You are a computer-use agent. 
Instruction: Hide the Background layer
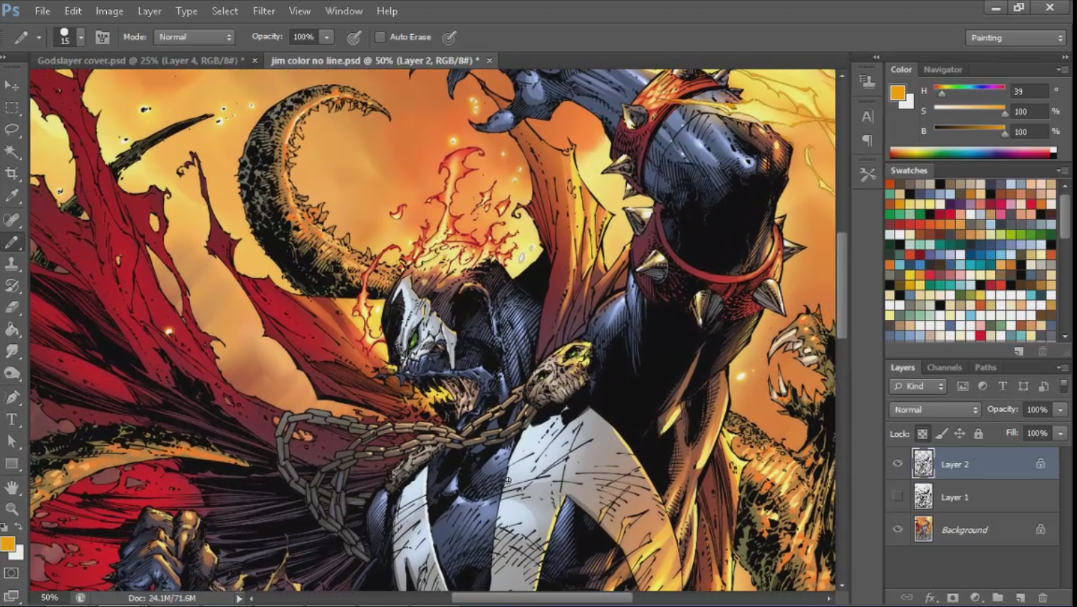(x=897, y=529)
